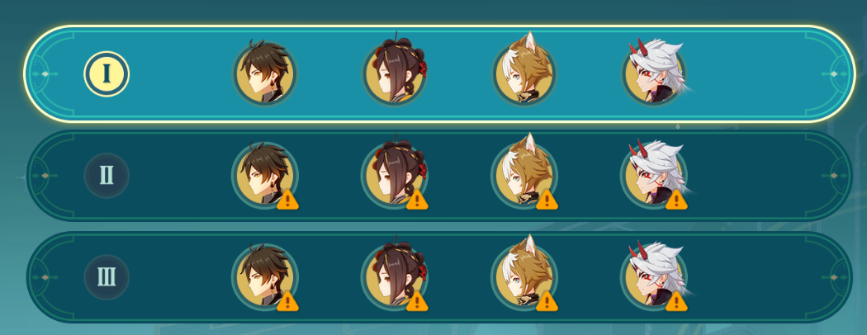Select empty area of team III panel

(763, 277)
